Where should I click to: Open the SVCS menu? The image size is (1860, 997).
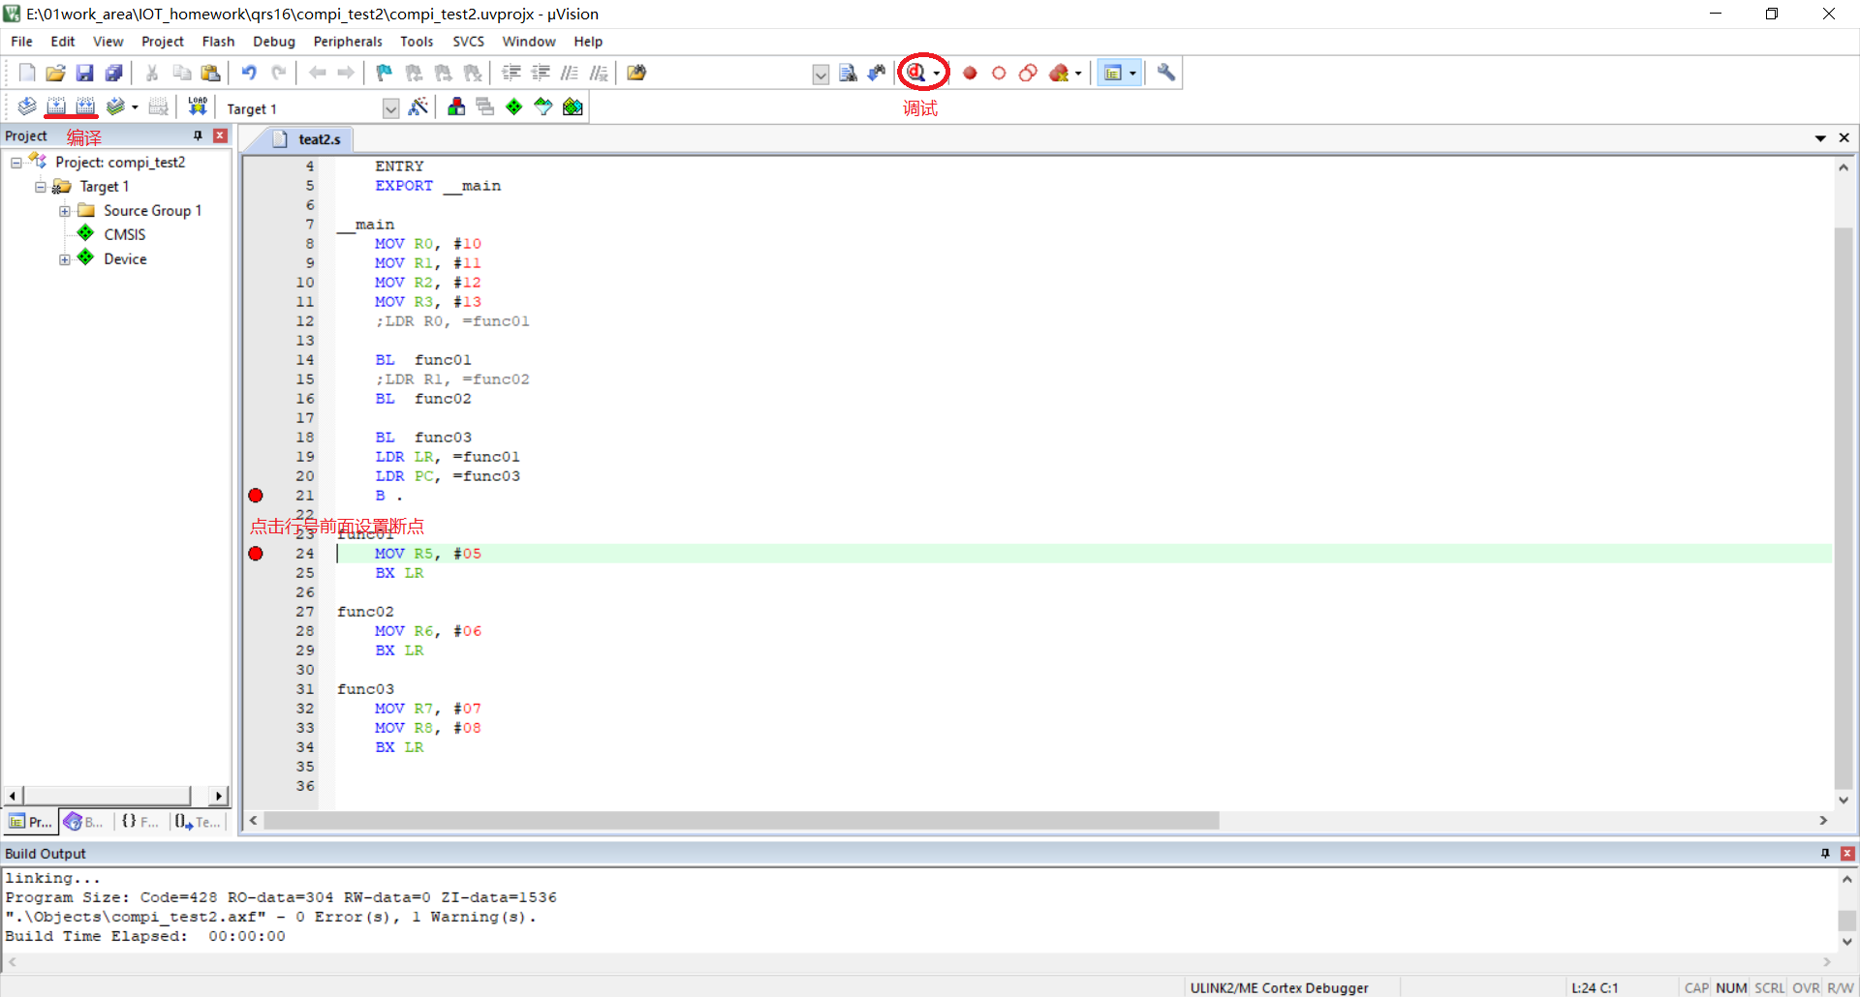(468, 42)
